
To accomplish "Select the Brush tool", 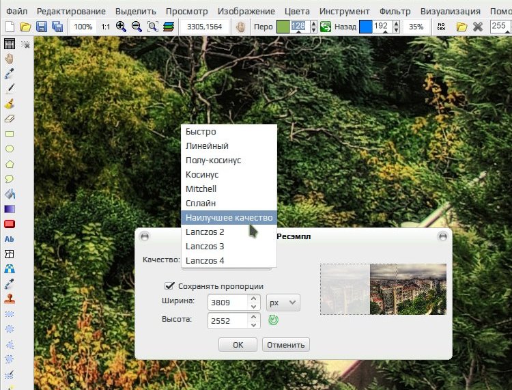I will coord(10,104).
